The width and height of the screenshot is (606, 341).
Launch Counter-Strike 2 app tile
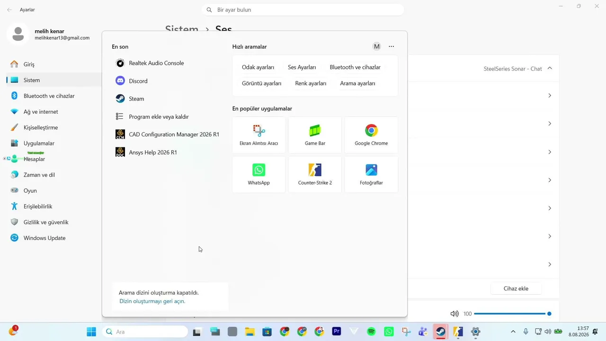(x=315, y=174)
